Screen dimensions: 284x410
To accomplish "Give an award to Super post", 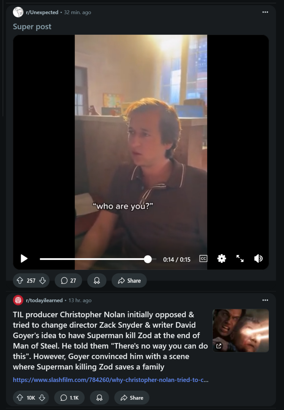I will (x=97, y=281).
